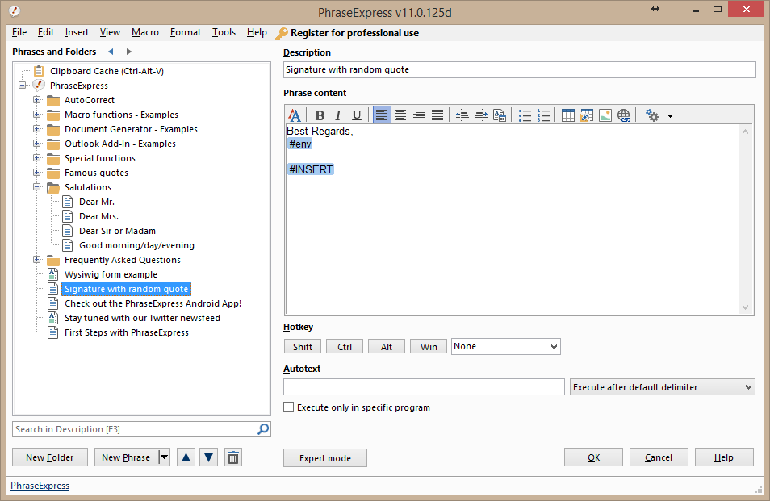
Task: Open the Macro menu
Action: (145, 33)
